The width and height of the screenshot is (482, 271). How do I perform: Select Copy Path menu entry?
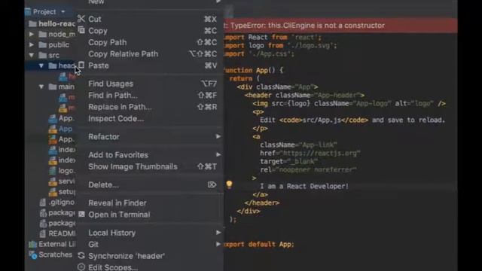pyautogui.click(x=149, y=42)
